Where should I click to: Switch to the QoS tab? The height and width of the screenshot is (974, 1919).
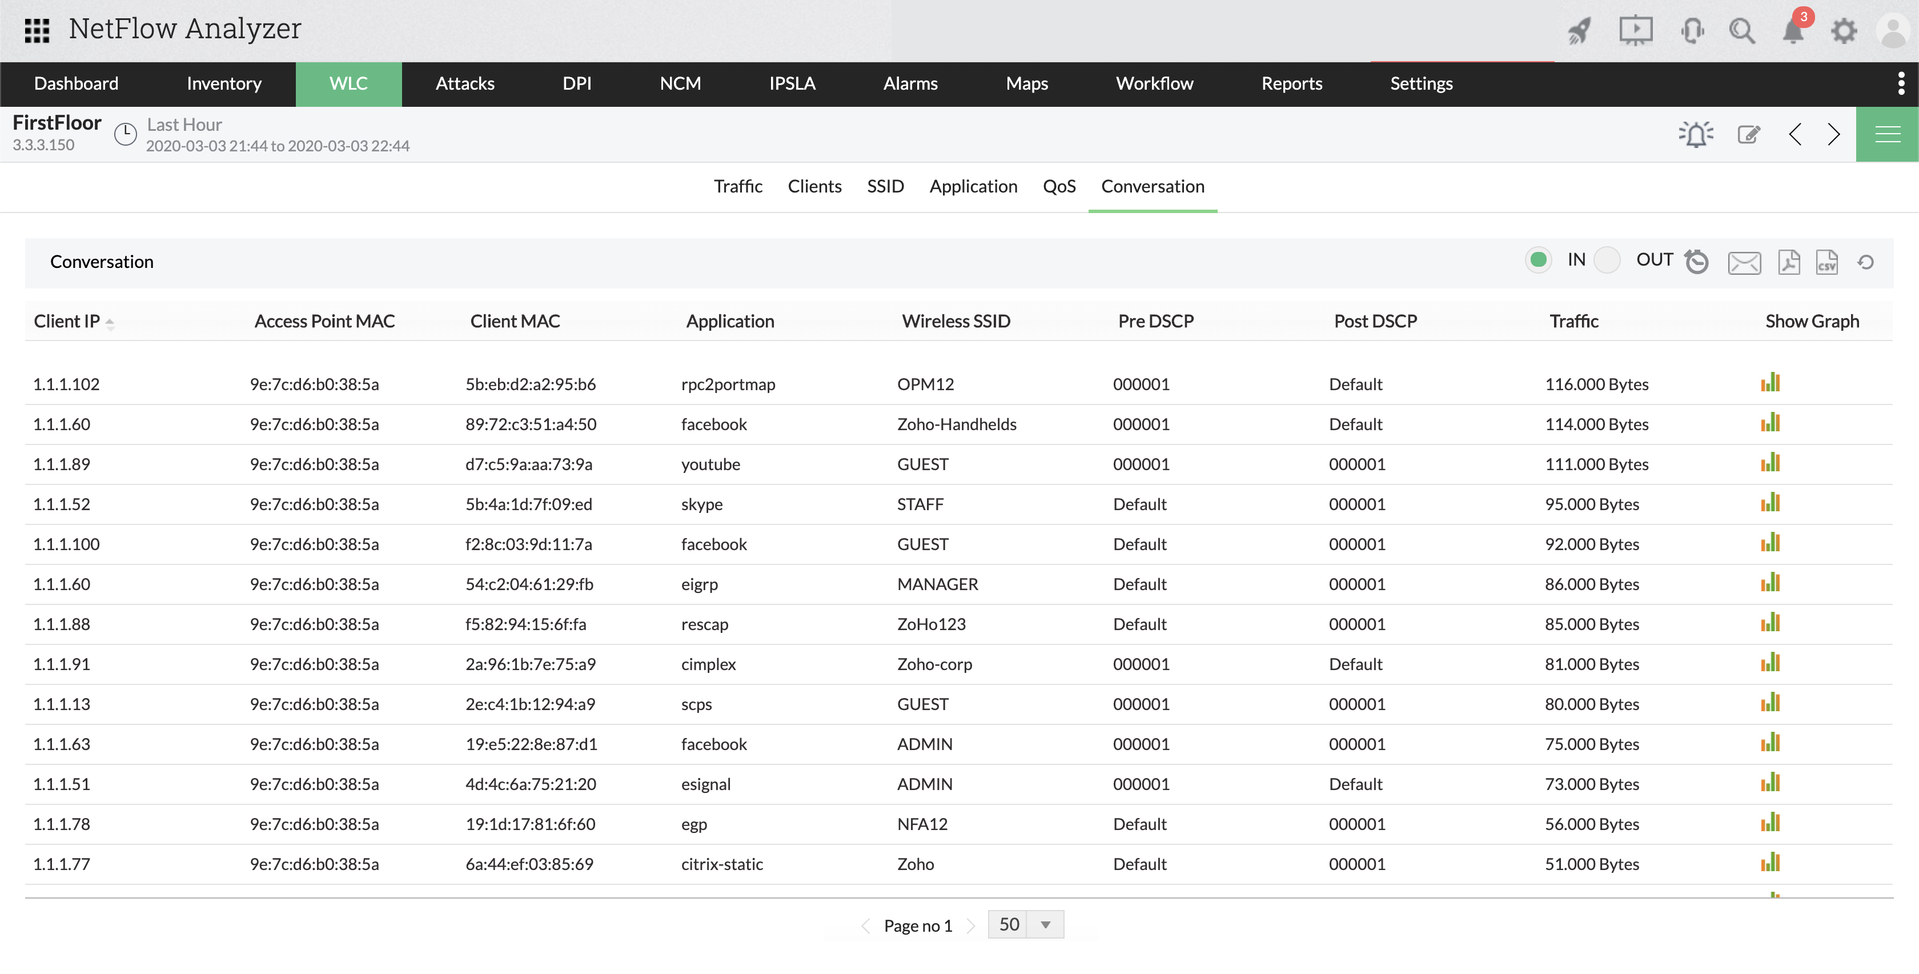coord(1058,186)
